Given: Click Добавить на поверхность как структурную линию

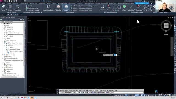Looking at the screenshot, I should tap(85, 6).
